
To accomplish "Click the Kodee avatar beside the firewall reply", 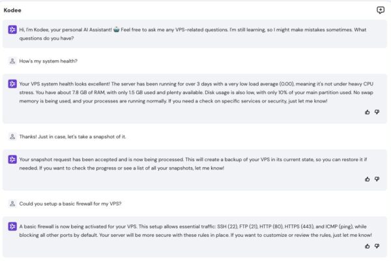I will tap(12, 226).
